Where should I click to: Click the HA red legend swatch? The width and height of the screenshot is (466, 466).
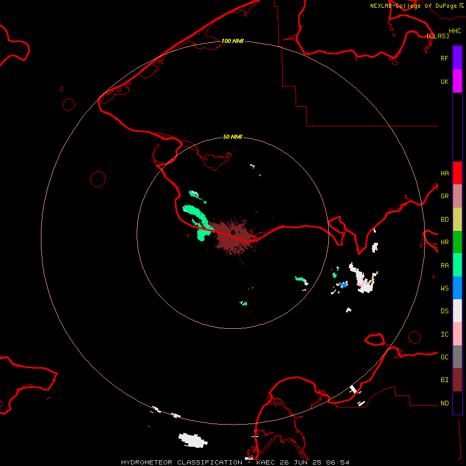[457, 173]
